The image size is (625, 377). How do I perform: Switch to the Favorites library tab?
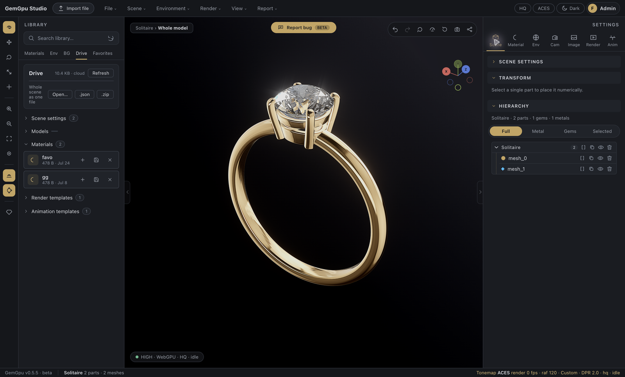point(103,53)
